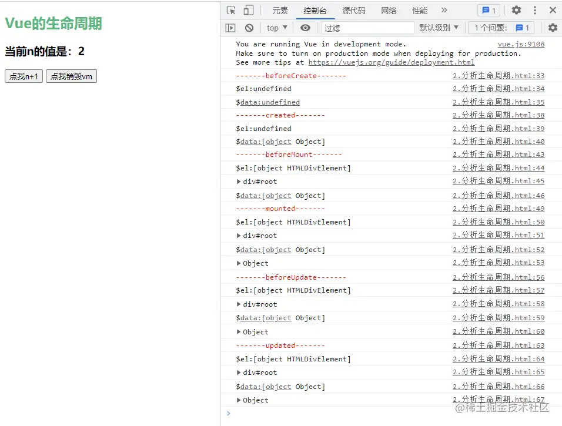This screenshot has width=562, height=426.
Task: Click the $data:undefined log entry
Action: pos(267,102)
